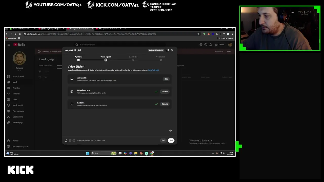Click the checks complete checkmark icon
The image size is (324, 182).
pyautogui.click(x=74, y=140)
